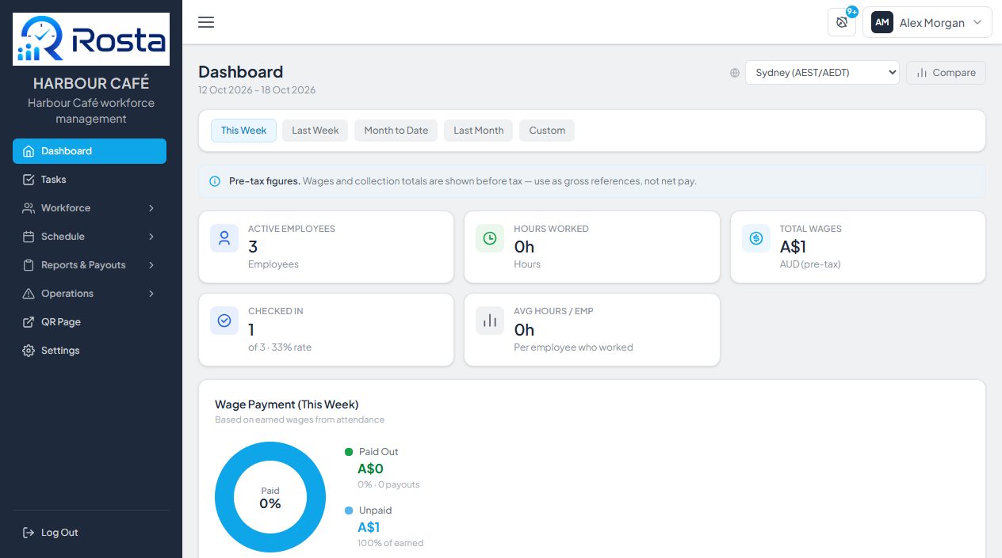Screen dimensions: 1002x558
Task: Click the Wage Payment (This Week) heading
Action: pyautogui.click(x=287, y=404)
